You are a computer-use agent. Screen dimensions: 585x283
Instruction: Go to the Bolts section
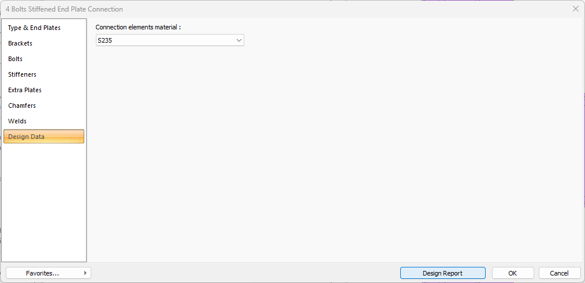[44, 59]
